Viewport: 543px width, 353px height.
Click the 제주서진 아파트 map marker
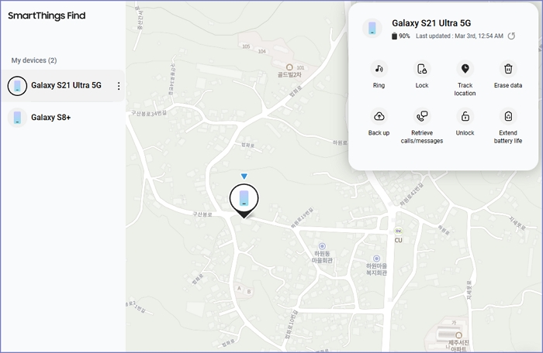pyautogui.click(x=458, y=335)
